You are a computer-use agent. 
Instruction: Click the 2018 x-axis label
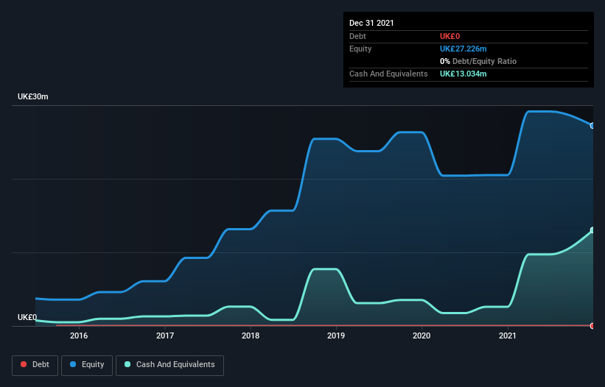[251, 335]
